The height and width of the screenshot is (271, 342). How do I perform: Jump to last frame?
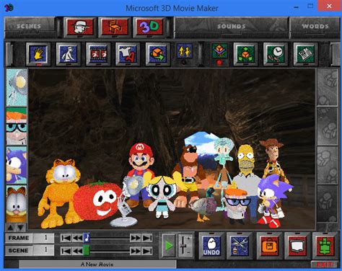(x=146, y=238)
